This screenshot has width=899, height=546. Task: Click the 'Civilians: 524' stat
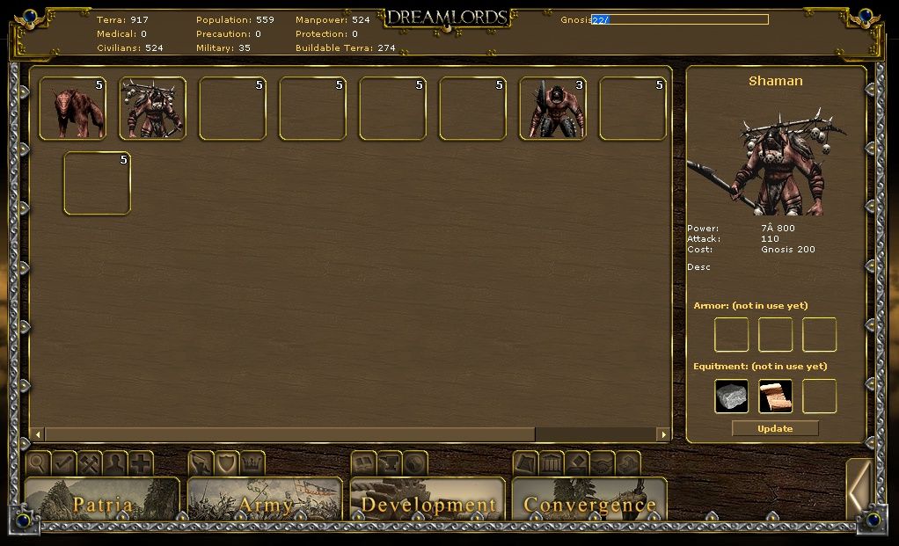click(129, 48)
